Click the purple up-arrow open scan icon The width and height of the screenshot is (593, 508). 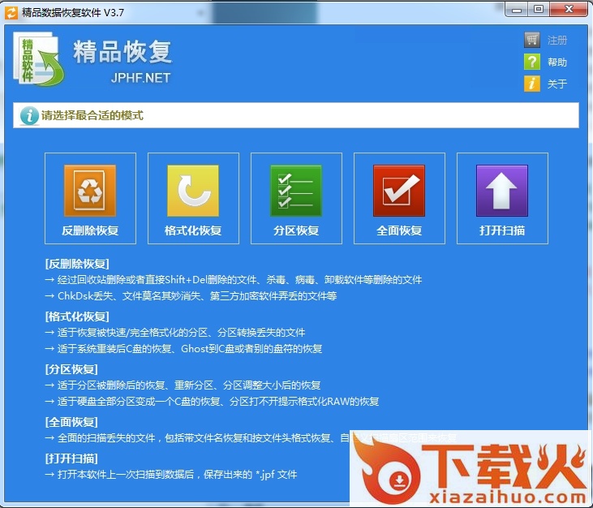click(x=502, y=191)
